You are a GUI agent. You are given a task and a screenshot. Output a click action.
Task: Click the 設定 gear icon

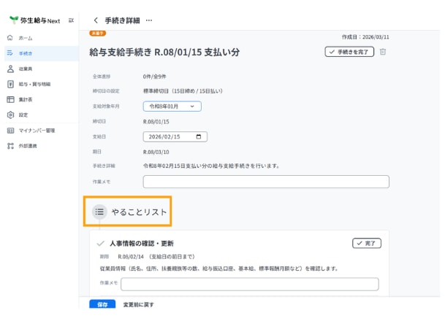(x=10, y=115)
